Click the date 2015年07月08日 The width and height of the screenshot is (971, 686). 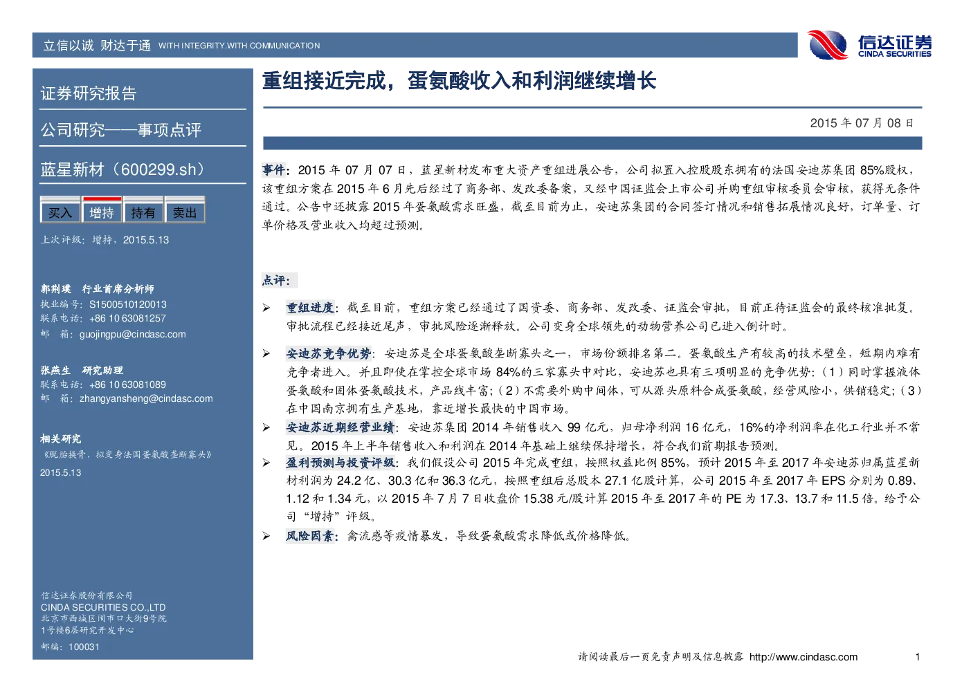click(x=862, y=123)
